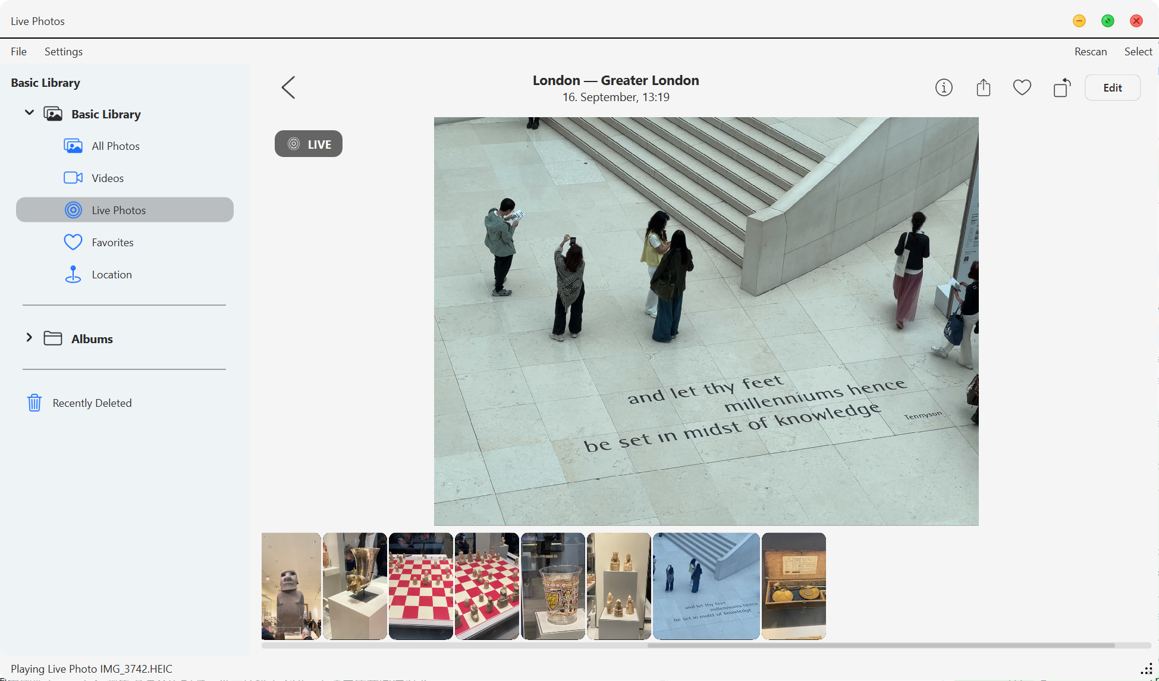Collapse the Basic Library tree
1159x681 pixels.
[x=29, y=112]
